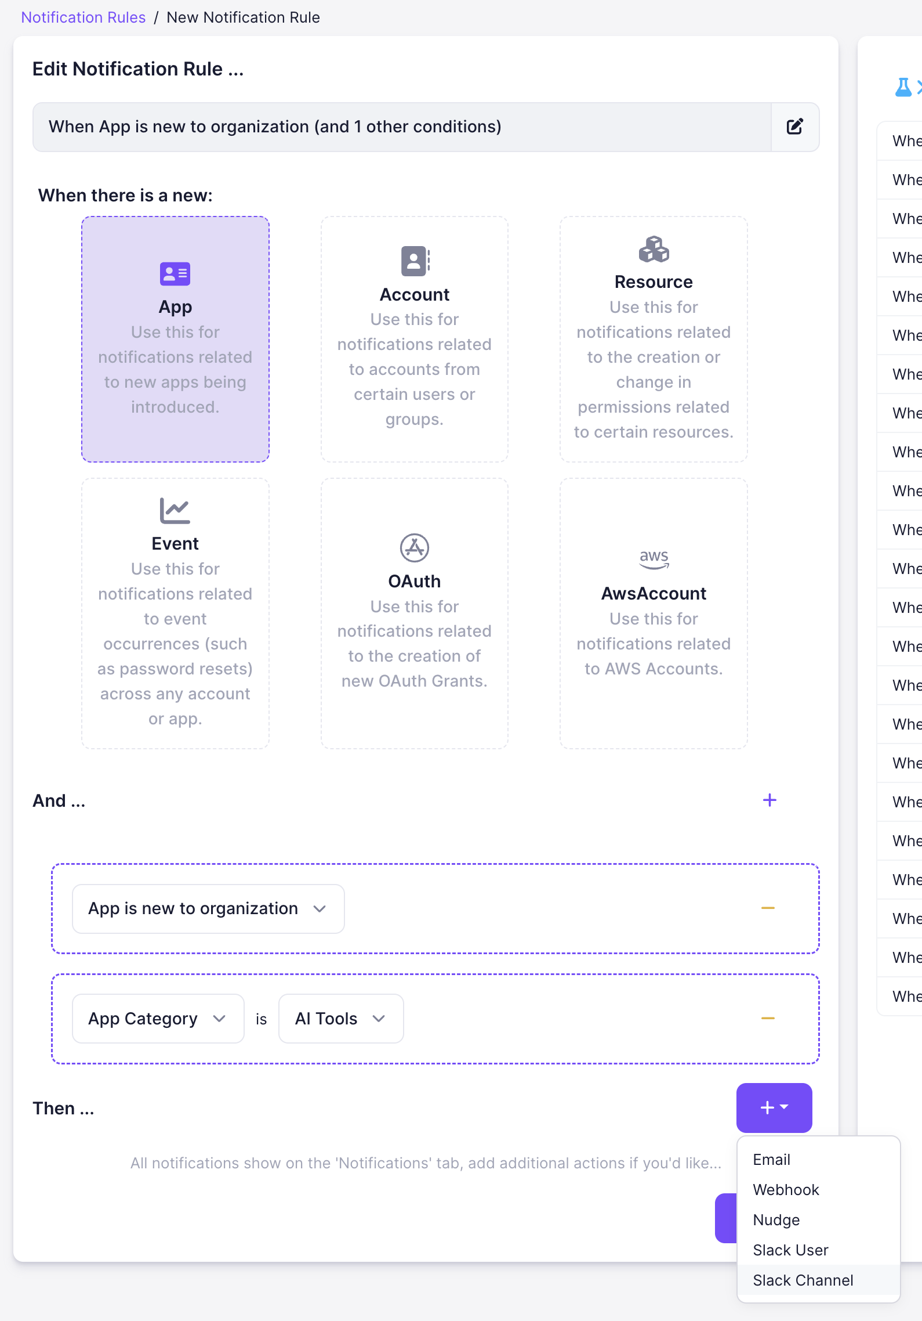Choose Email from the action menu
Viewport: 922px width, 1321px height.
(771, 1160)
